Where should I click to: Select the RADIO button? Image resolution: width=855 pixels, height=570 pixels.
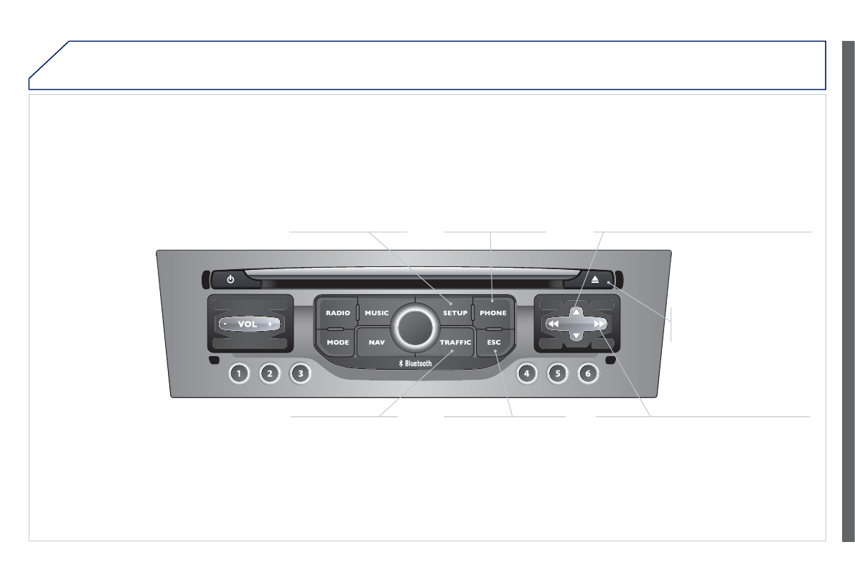click(338, 313)
